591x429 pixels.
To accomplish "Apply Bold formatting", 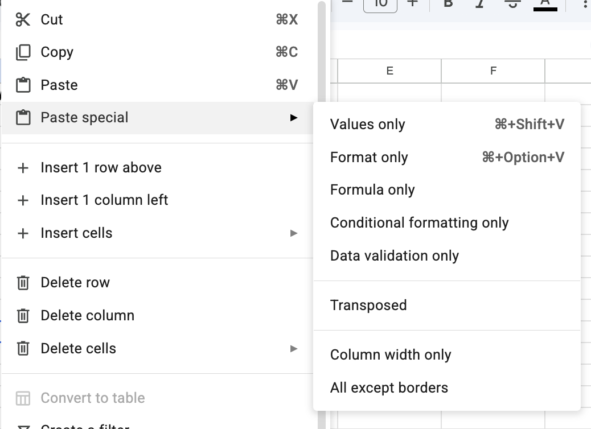I will (448, 5).
